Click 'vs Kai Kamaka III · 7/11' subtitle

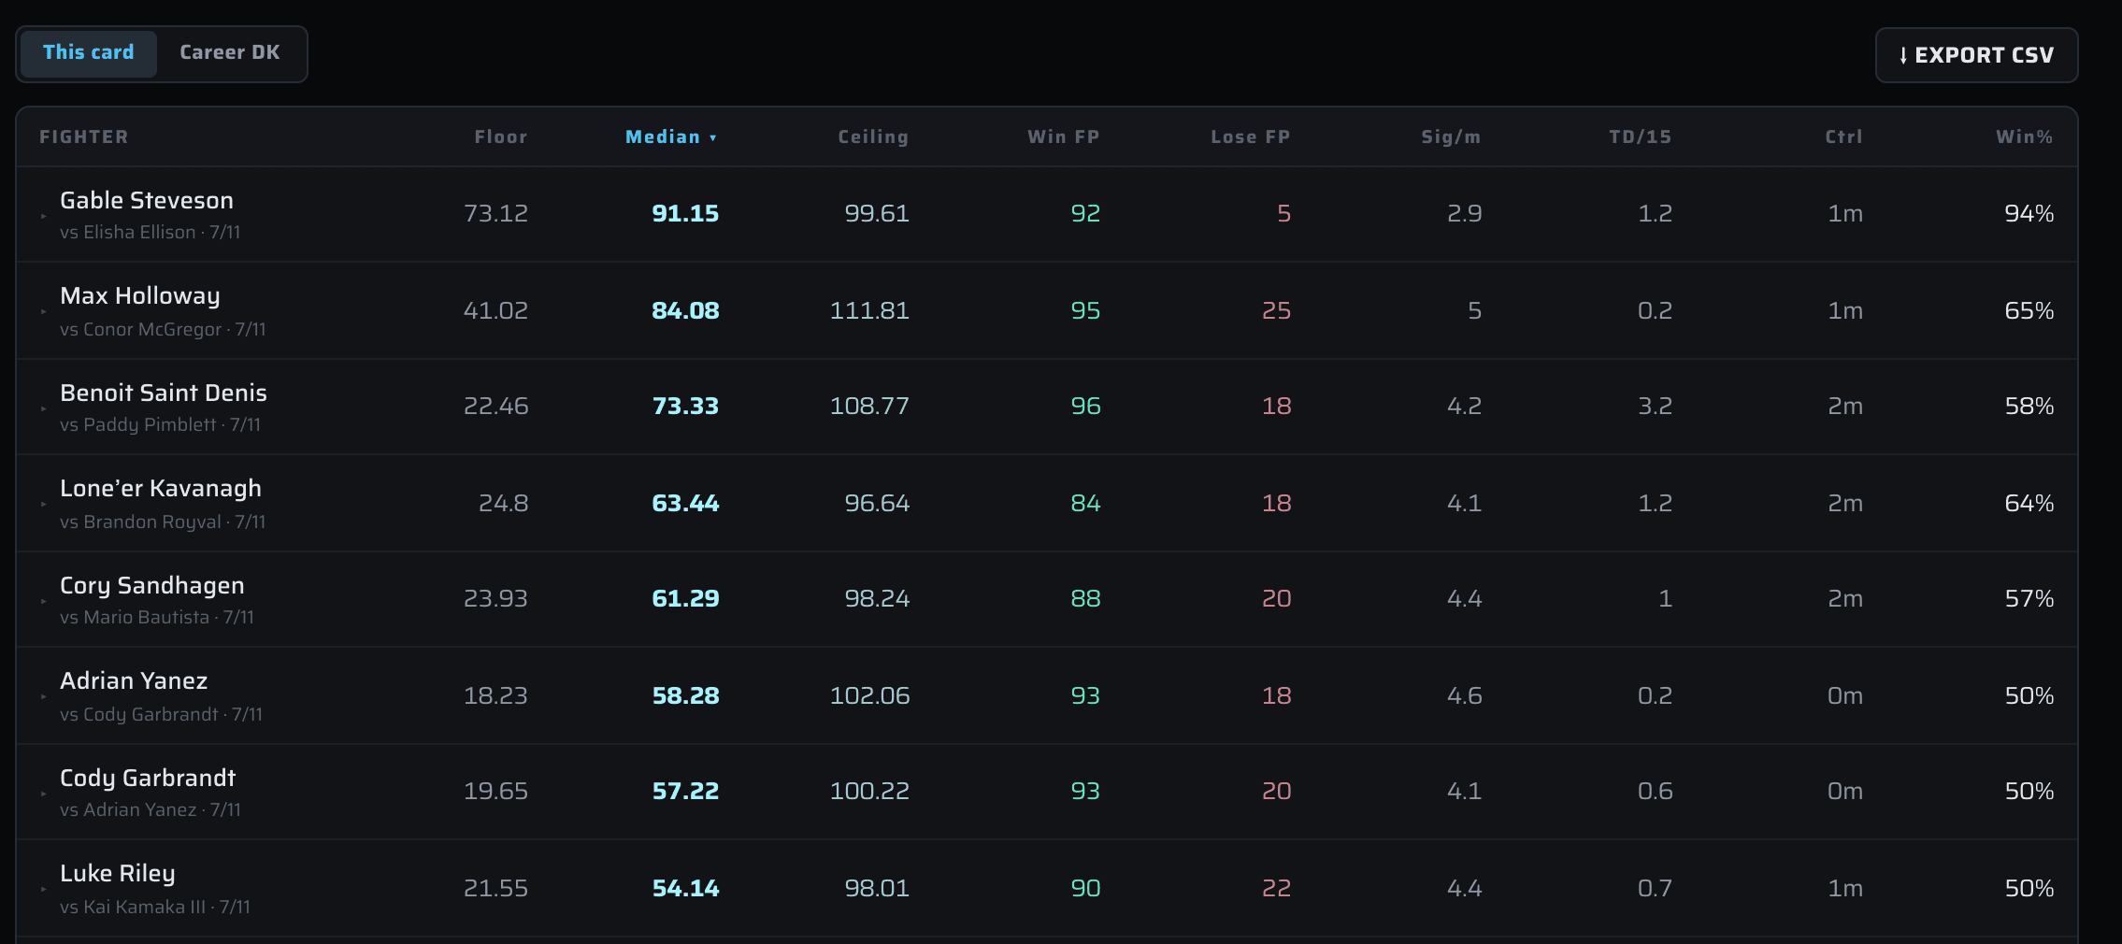click(x=155, y=907)
